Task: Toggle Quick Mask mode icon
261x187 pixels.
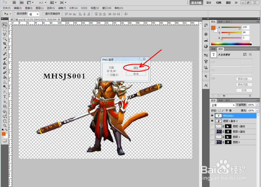Action: 4,141
